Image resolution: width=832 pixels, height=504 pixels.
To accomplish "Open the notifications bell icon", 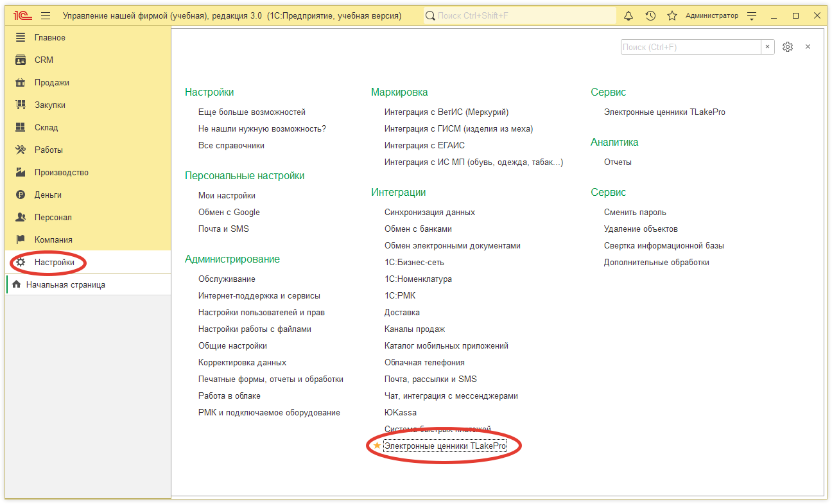I will [628, 15].
